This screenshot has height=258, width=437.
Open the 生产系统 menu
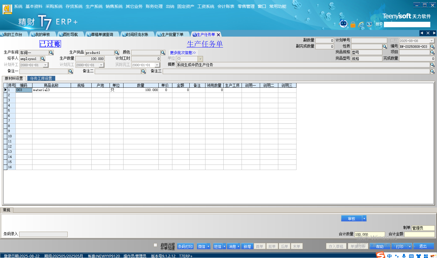click(x=94, y=6)
